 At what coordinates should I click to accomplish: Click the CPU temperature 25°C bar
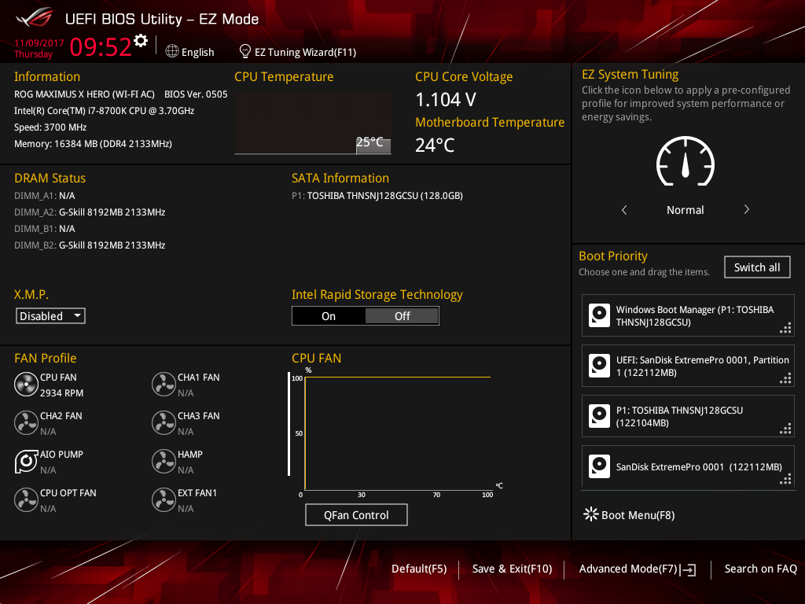[373, 145]
